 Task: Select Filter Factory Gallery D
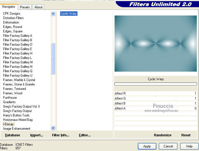pyautogui.click(x=18, y=45)
